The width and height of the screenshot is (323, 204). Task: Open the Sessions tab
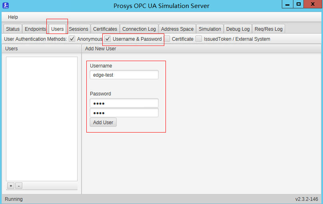pyautogui.click(x=78, y=29)
